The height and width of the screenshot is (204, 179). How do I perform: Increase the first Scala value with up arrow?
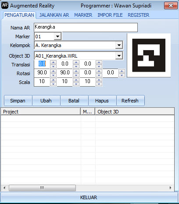[53, 80]
